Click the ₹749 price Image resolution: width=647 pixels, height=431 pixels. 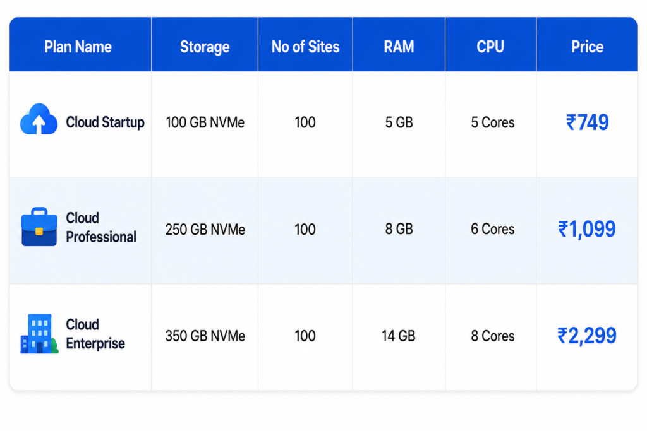[587, 122]
